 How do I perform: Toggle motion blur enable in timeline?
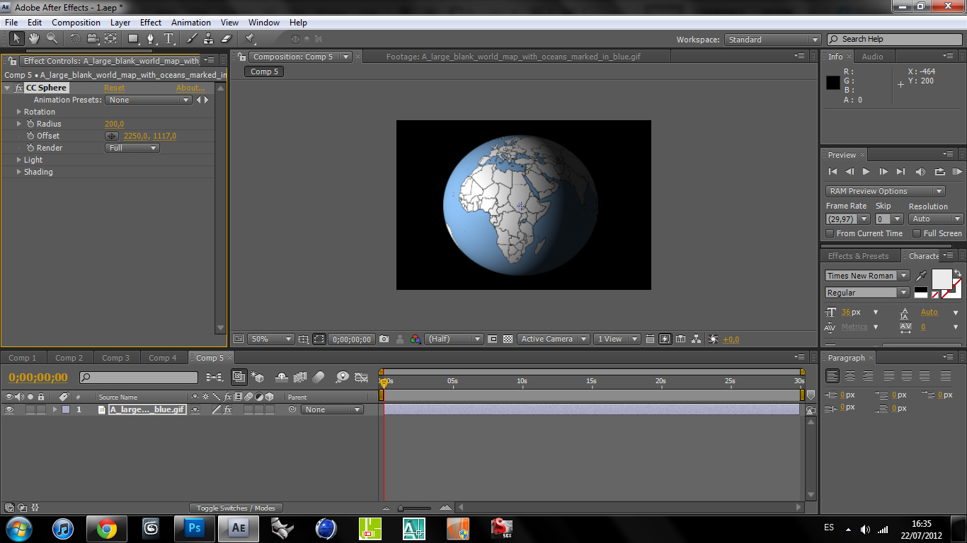[x=319, y=378]
